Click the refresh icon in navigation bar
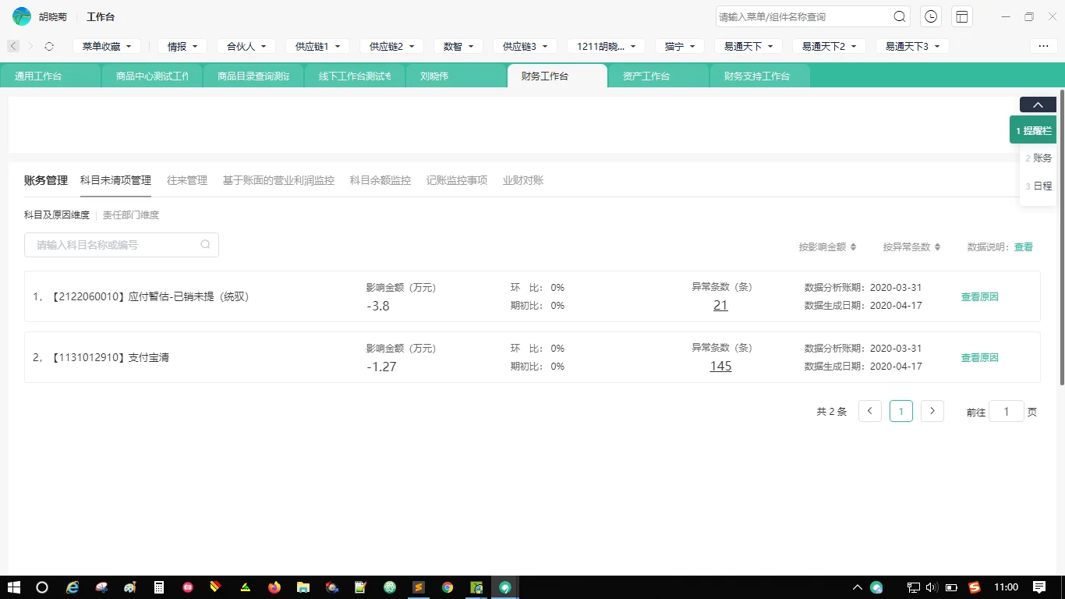Screen dimensions: 1065x599 tap(49, 46)
